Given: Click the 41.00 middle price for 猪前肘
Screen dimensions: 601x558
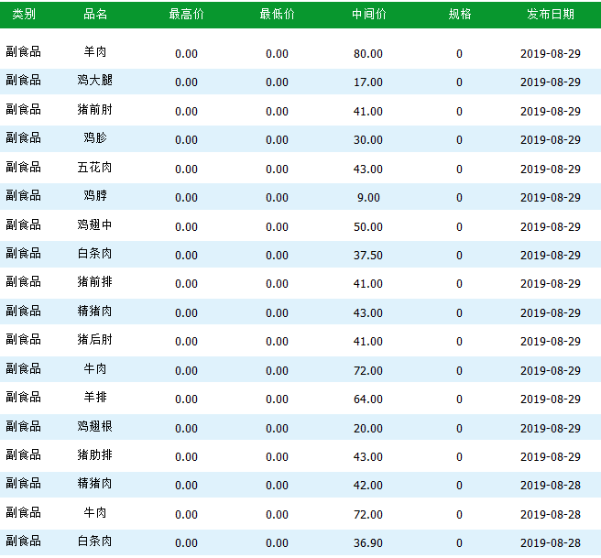Looking at the screenshot, I should pyautogui.click(x=368, y=112).
